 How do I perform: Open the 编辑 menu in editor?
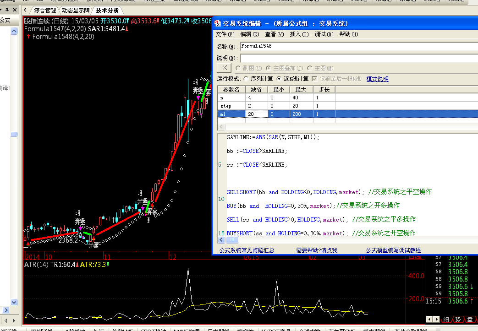tap(250, 34)
